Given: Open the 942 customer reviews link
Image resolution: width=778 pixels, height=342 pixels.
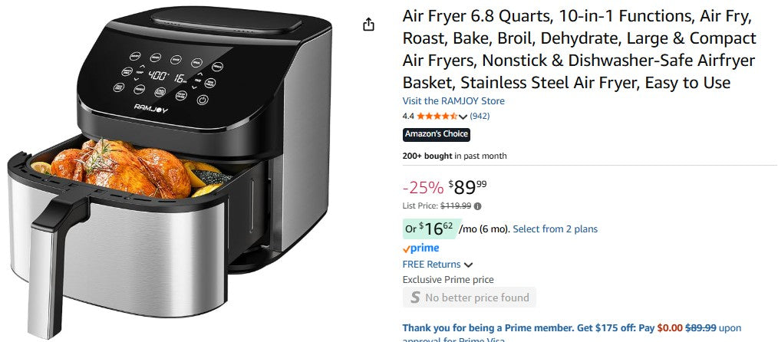Looking at the screenshot, I should point(480,117).
